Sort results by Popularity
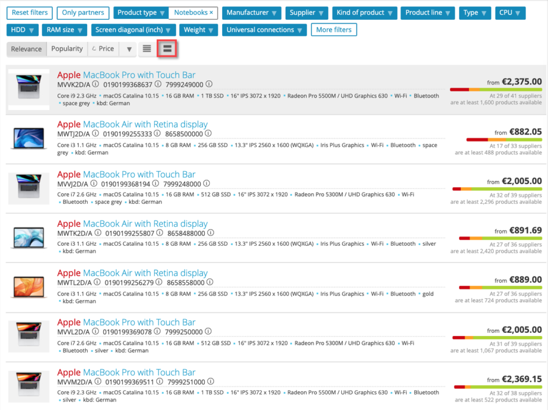The image size is (548, 410). (67, 49)
